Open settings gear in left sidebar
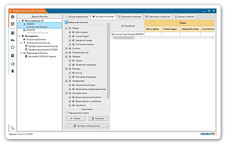 (x=12, y=17)
